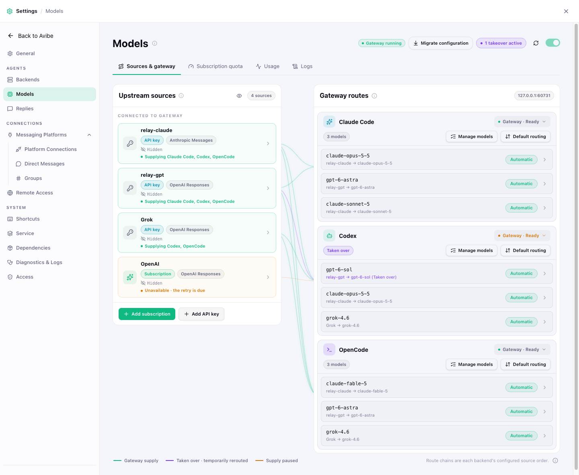Click the route chains info icon at bottom
The height and width of the screenshot is (475, 579).
point(555,461)
